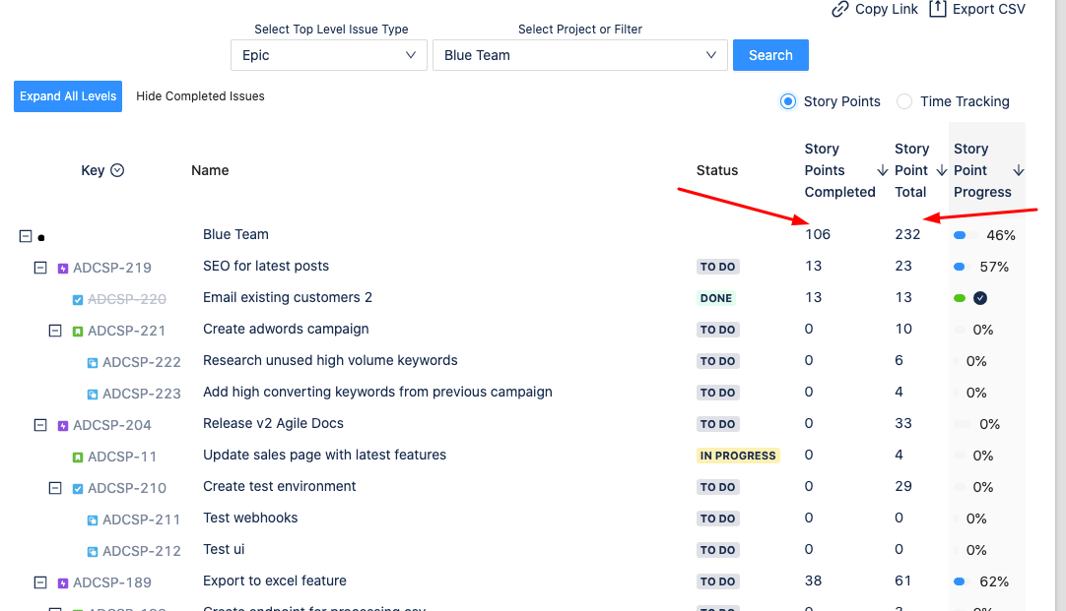1066x611 pixels.
Task: Open the Blue Team project filter dropdown
Action: pyautogui.click(x=579, y=55)
